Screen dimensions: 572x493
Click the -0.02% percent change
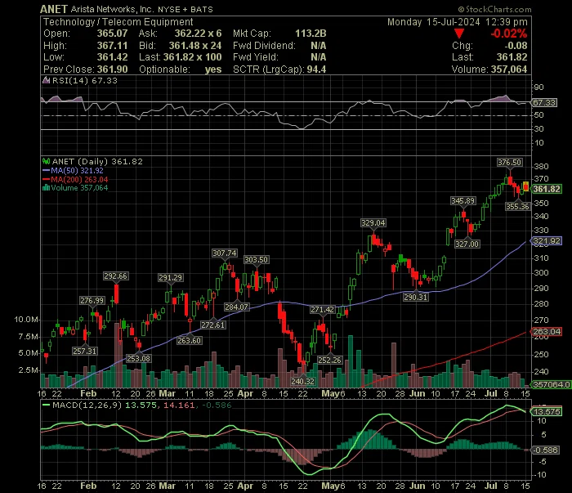509,34
